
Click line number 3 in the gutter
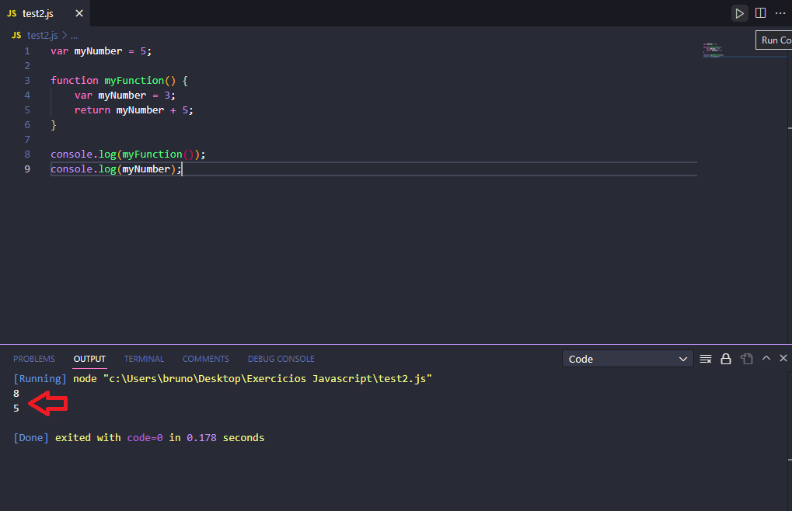pyautogui.click(x=27, y=80)
